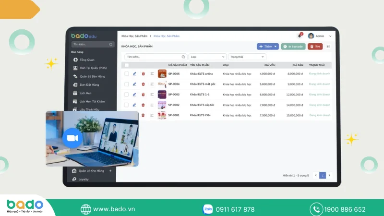Check the box for SP-0003 row
Viewport: 384px width, 216px height.
point(126,95)
